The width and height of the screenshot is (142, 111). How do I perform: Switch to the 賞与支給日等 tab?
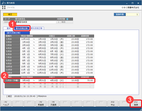coord(37,28)
